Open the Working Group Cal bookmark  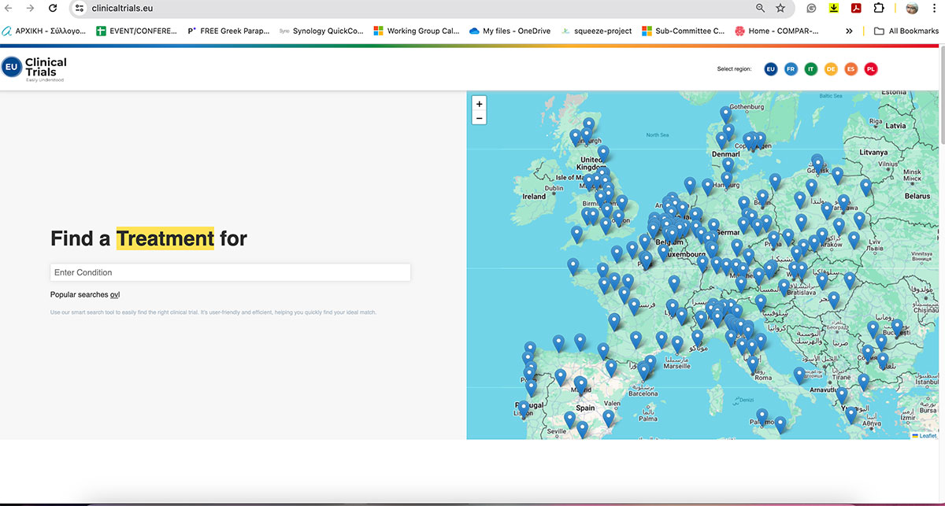point(417,31)
